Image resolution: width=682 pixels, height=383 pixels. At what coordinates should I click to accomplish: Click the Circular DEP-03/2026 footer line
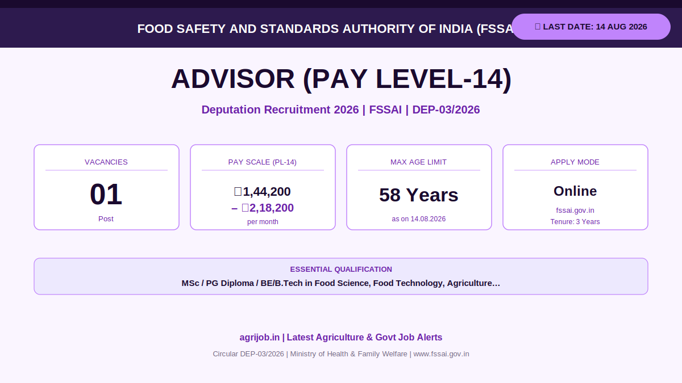341,353
